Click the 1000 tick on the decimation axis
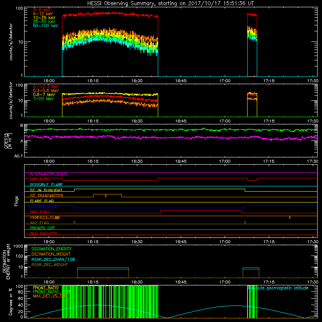 (18, 246)
